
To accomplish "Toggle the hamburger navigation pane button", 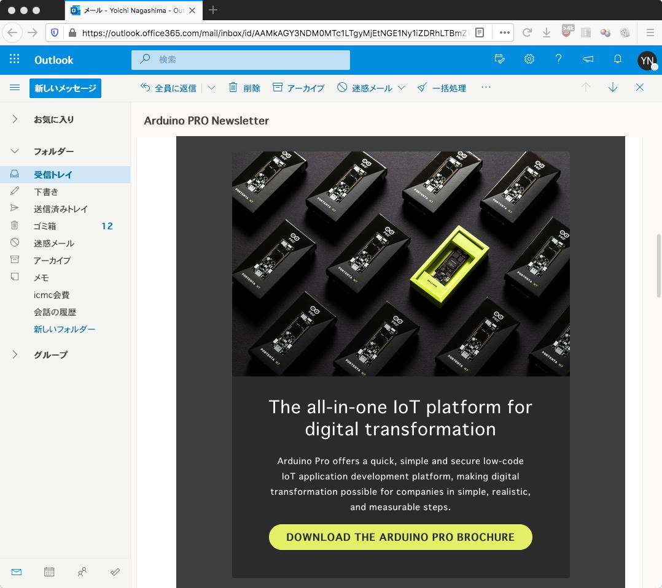I will [15, 88].
